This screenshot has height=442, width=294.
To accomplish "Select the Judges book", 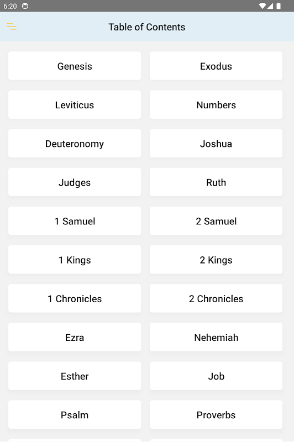I will pyautogui.click(x=75, y=182).
